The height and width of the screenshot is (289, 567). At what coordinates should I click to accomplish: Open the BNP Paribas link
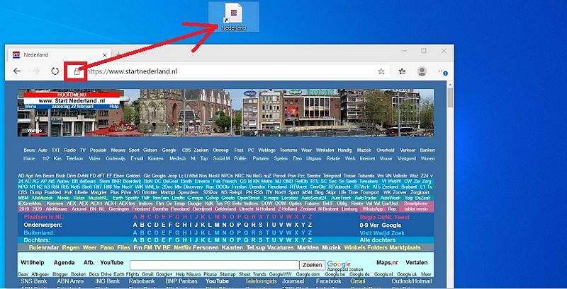tap(181, 281)
